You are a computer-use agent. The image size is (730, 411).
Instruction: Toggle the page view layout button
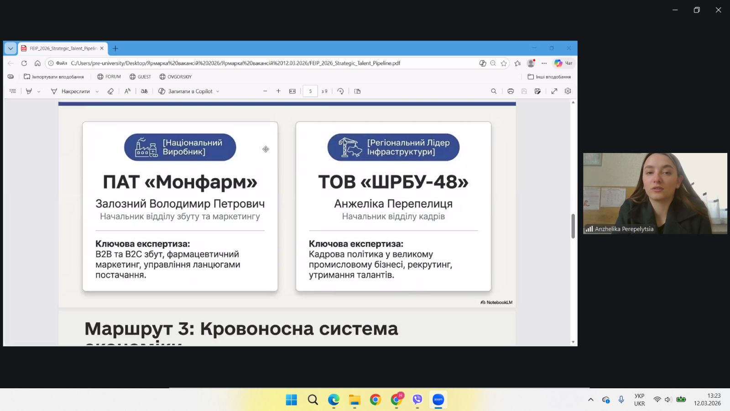357,91
